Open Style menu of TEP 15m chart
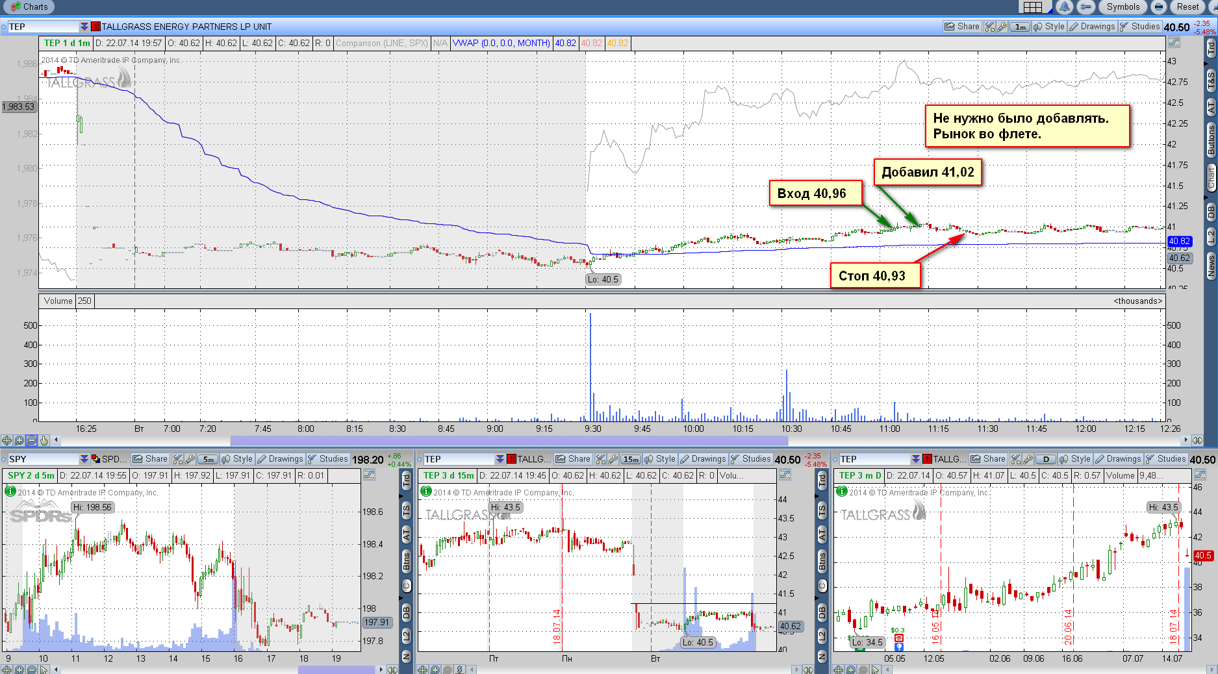 click(x=660, y=459)
